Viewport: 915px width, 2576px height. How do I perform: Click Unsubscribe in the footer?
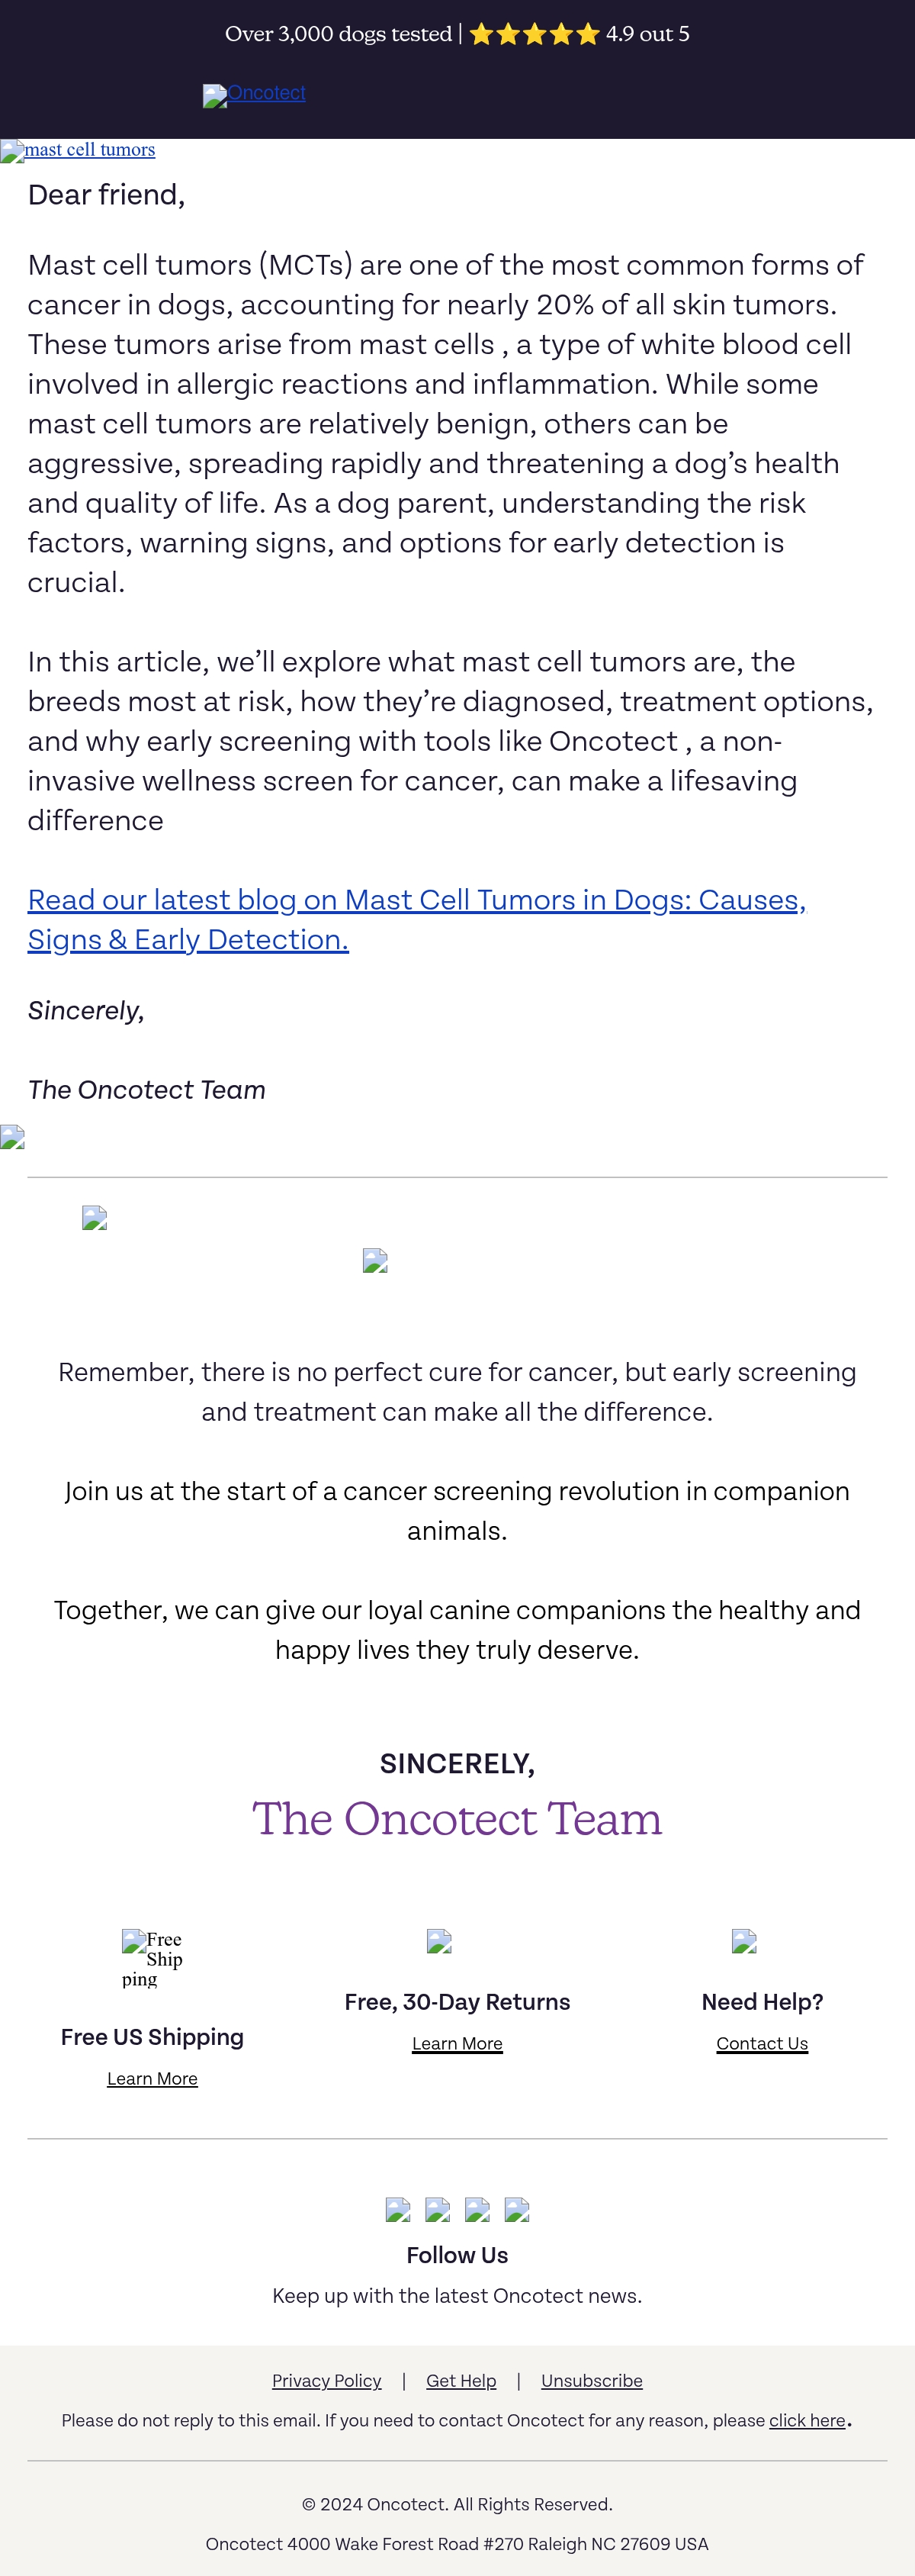tap(592, 2381)
